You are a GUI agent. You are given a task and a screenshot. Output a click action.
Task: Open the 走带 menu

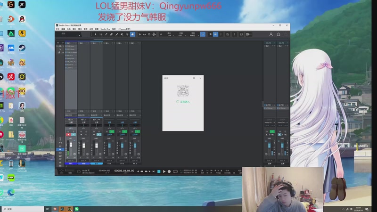(x=91, y=29)
